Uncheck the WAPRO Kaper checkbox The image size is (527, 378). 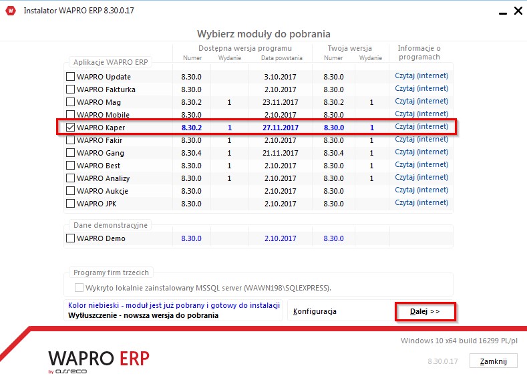70,128
